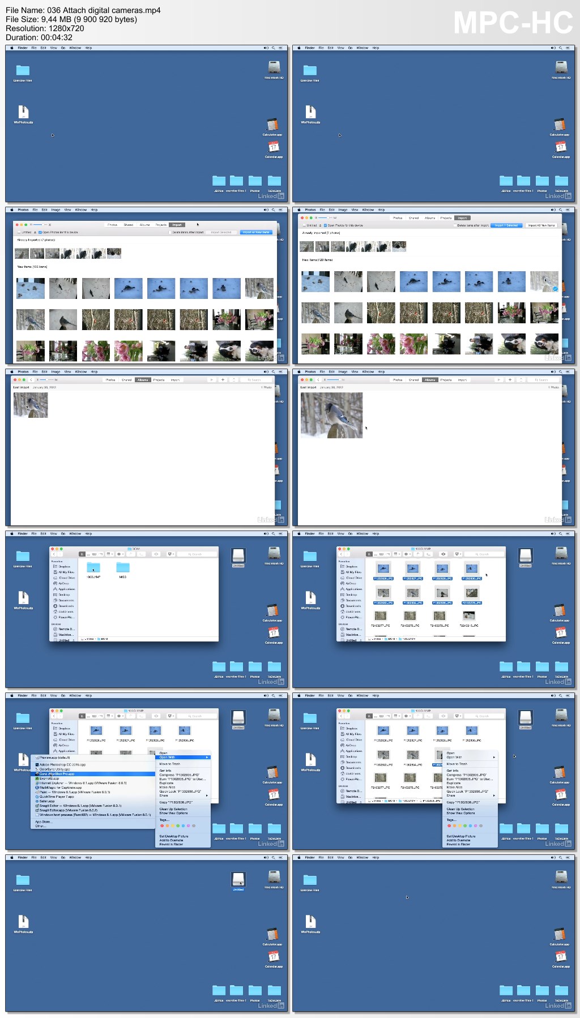The width and height of the screenshot is (580, 1018).
Task: Choose Set Desktop Picture beside the Open With submenu
Action: (x=174, y=836)
